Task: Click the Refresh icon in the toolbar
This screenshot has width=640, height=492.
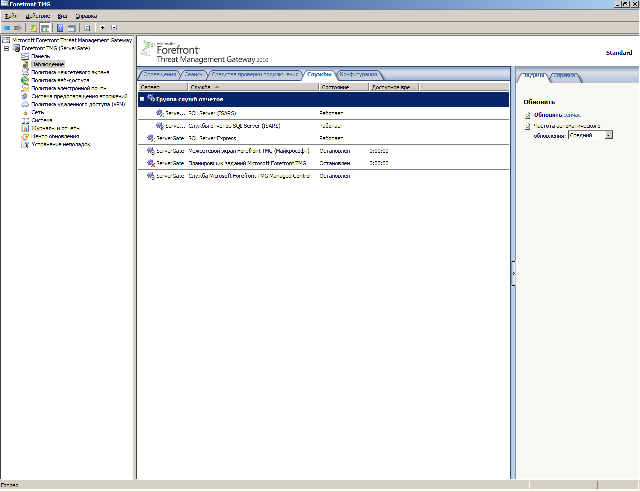Action: coord(87,28)
